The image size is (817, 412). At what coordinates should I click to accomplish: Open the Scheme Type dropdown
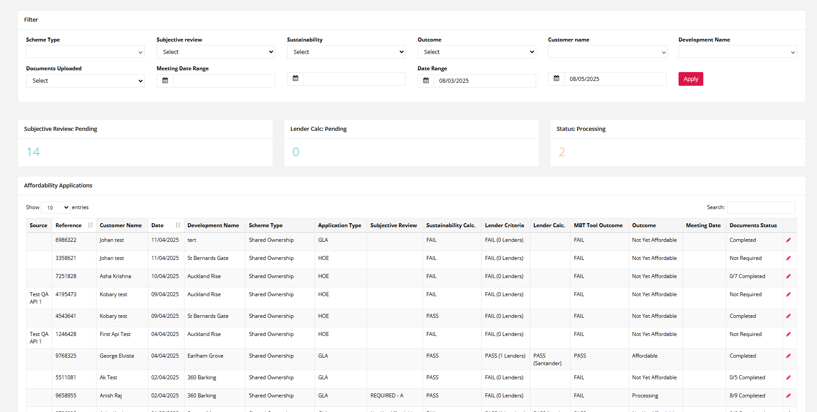coord(85,52)
